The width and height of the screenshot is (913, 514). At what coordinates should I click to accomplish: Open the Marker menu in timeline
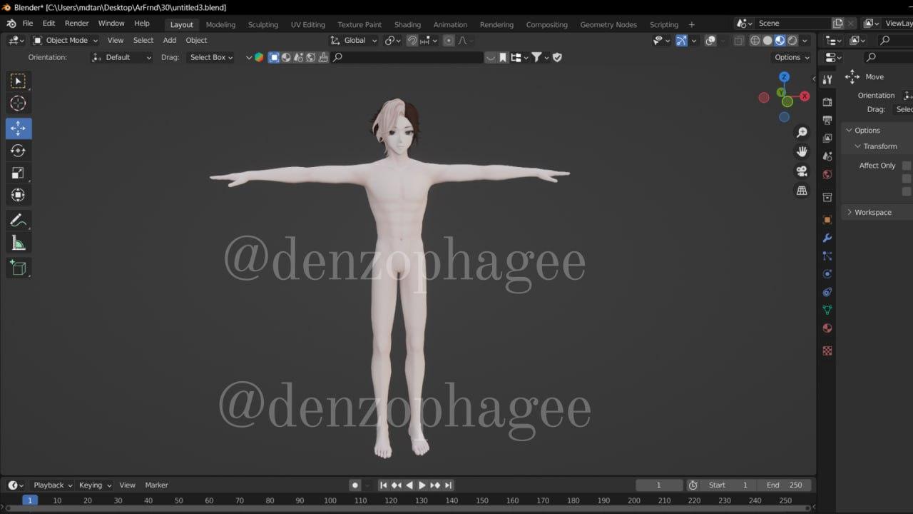coord(157,485)
